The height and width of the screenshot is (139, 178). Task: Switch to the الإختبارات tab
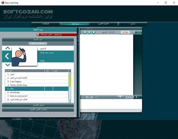[46, 24]
